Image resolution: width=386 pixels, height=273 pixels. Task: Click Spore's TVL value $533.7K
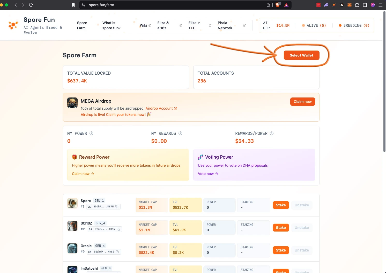(180, 207)
